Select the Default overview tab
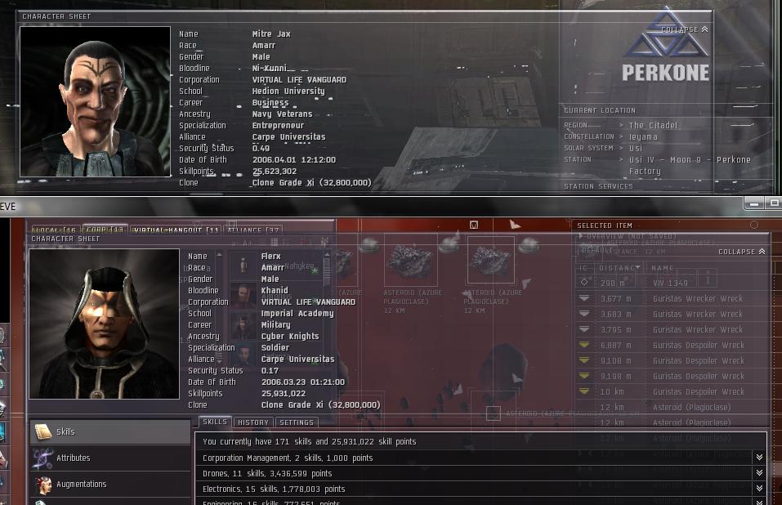The width and height of the screenshot is (782, 505). click(597, 250)
